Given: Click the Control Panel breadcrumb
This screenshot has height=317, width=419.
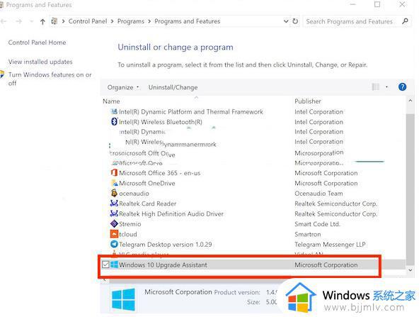Looking at the screenshot, I should (x=88, y=21).
